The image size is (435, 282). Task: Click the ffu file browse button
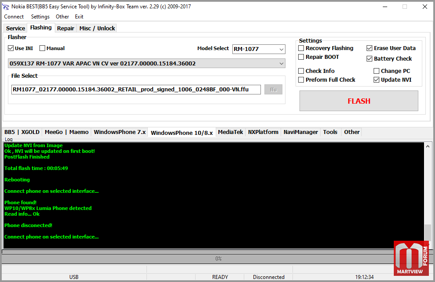273,90
